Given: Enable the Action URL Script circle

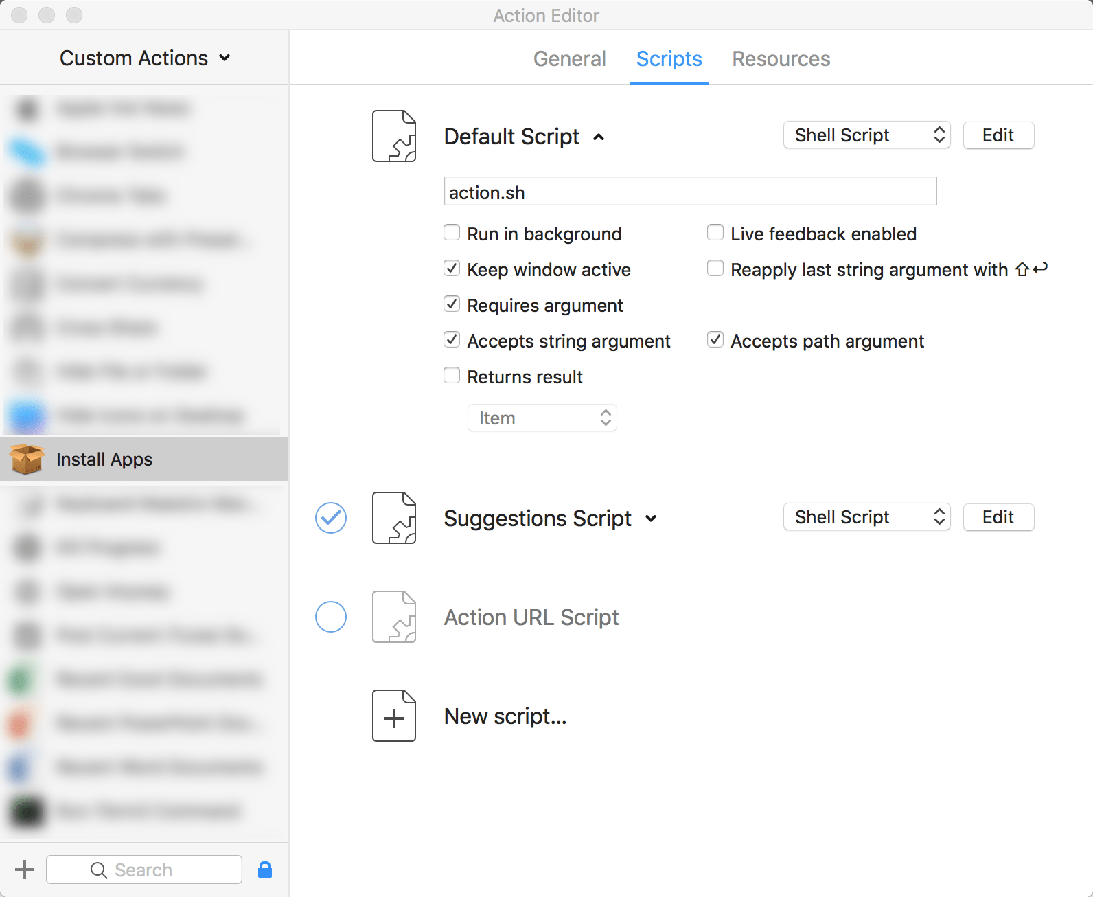Looking at the screenshot, I should (x=330, y=617).
